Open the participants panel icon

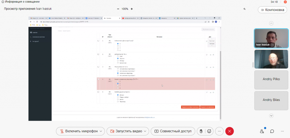click(x=262, y=131)
